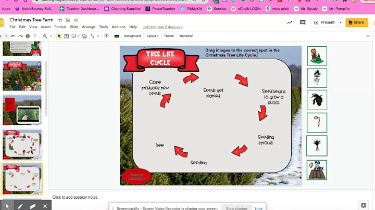Open the Layout dropdown
375x210 pixels.
tap(152, 36)
